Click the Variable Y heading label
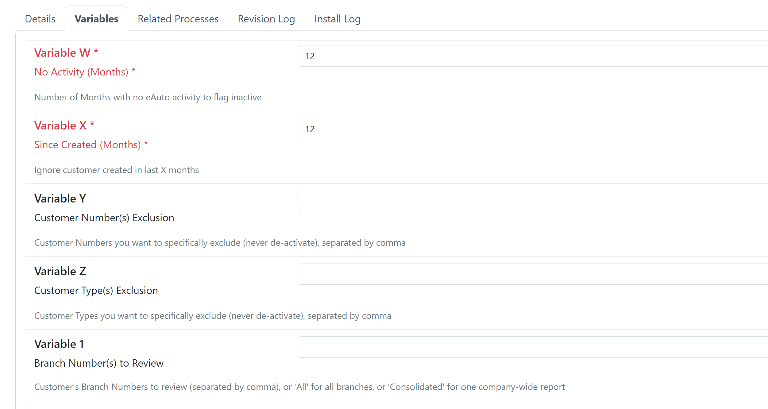The height and width of the screenshot is (409, 768). (x=60, y=198)
